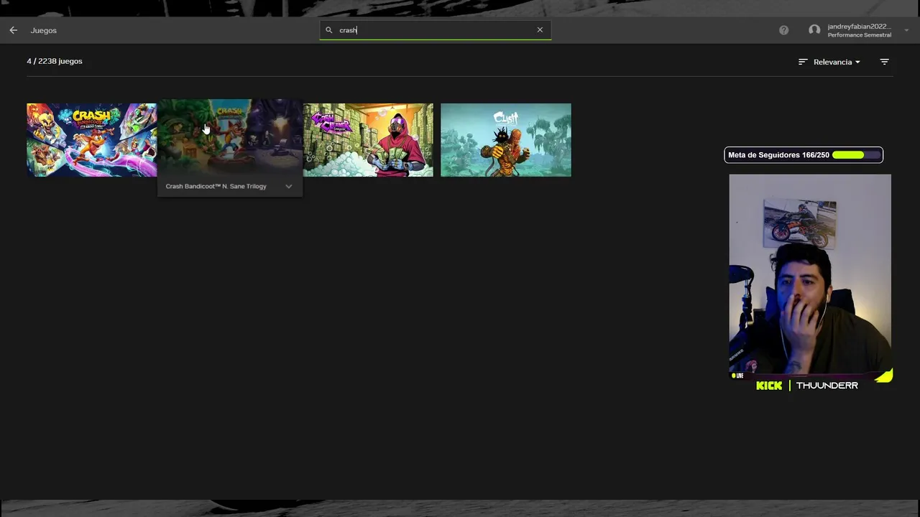
Task: Select the Cash Cleaner game thumbnail
Action: (368, 140)
